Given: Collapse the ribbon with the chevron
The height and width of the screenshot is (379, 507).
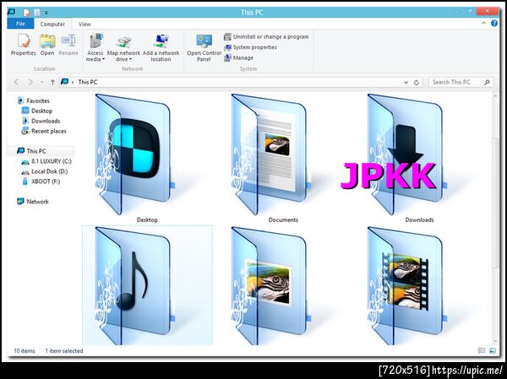Looking at the screenshot, I should tap(483, 24).
